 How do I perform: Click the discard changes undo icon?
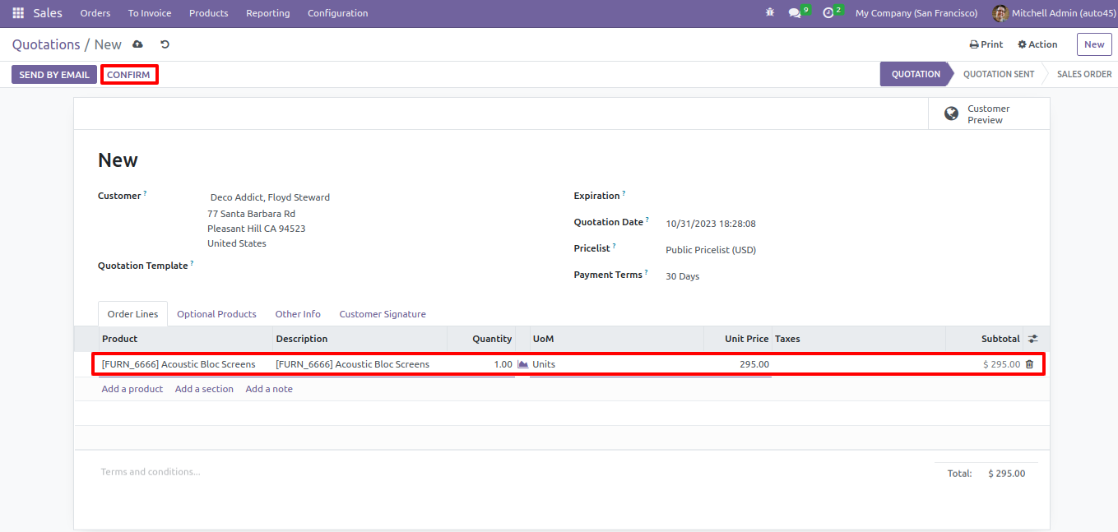click(165, 44)
